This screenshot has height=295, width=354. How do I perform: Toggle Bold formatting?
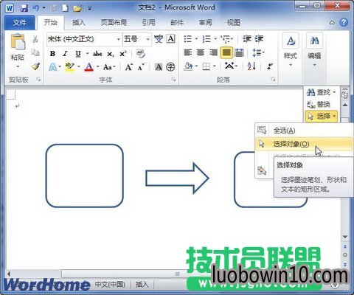coord(52,53)
